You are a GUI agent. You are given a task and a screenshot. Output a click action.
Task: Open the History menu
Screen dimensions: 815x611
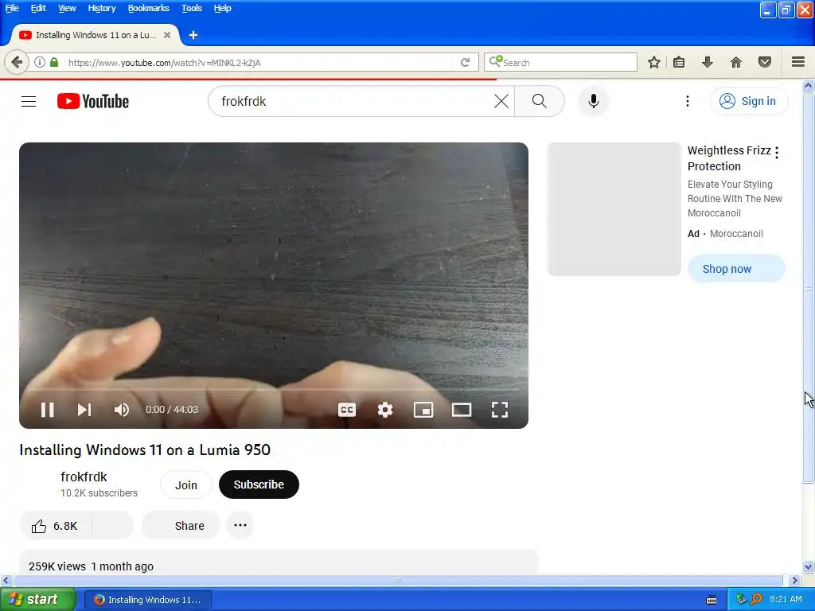click(102, 8)
